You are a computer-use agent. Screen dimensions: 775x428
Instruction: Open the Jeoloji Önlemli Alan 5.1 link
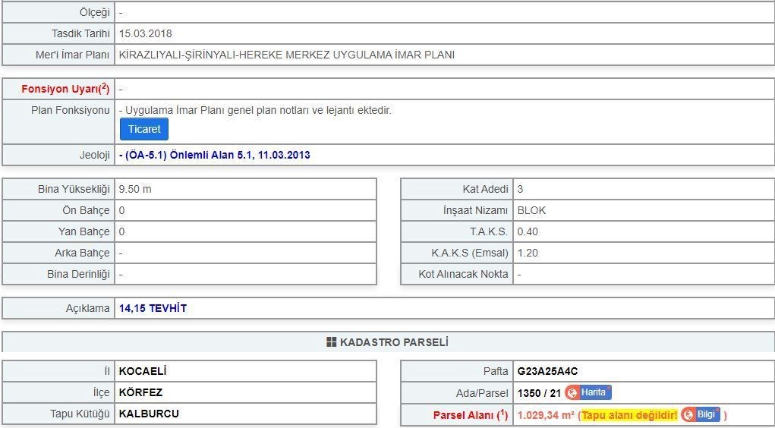coord(215,155)
